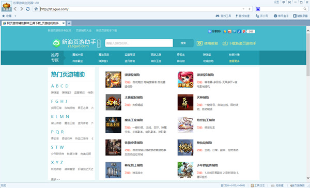Open the 设置 menu in title bar
Screen dimensions: 310x188
pyautogui.click(x=276, y=2)
